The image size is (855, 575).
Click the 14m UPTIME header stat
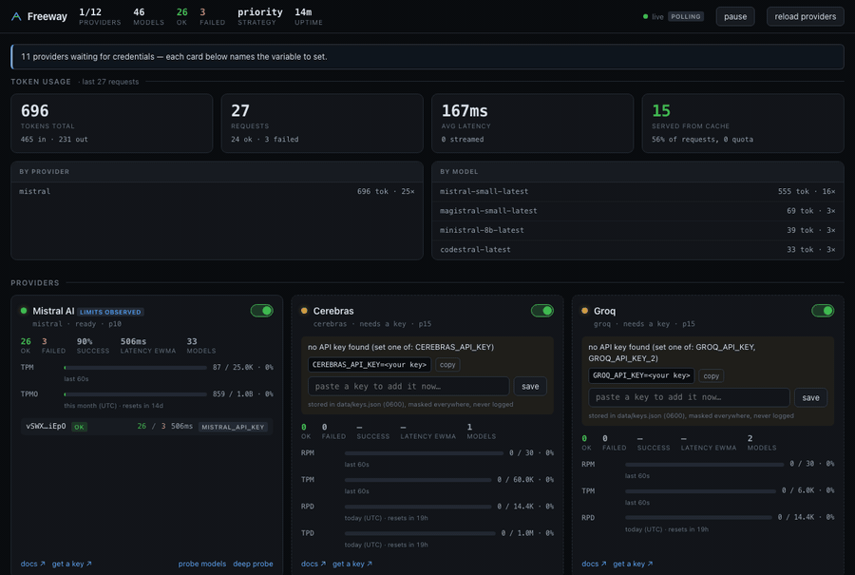(309, 16)
